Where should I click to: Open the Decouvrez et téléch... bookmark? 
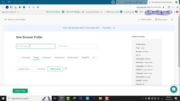coord(55,12)
